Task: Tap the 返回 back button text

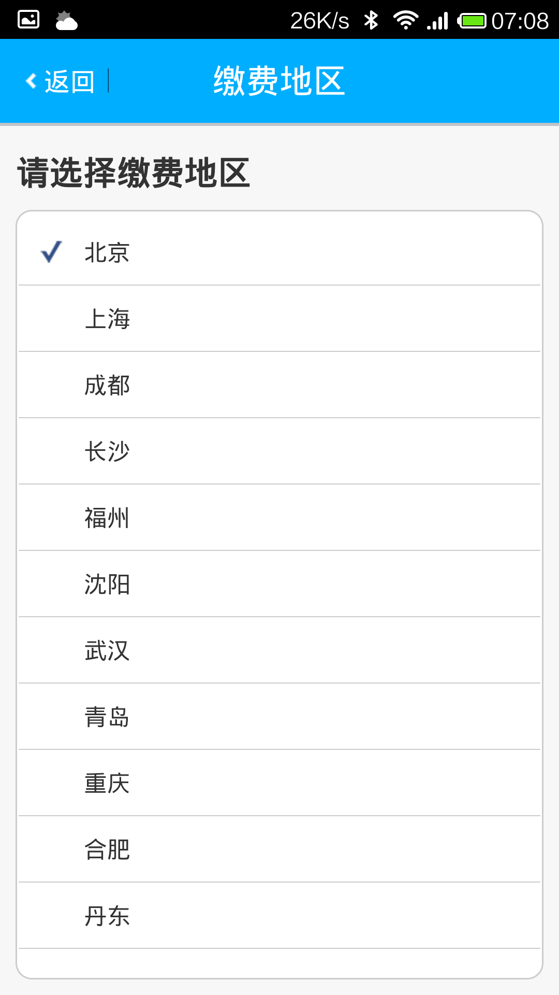Action: [x=69, y=81]
